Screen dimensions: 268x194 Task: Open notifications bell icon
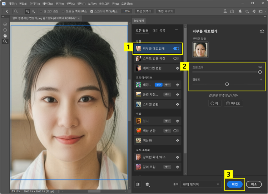click(240, 11)
